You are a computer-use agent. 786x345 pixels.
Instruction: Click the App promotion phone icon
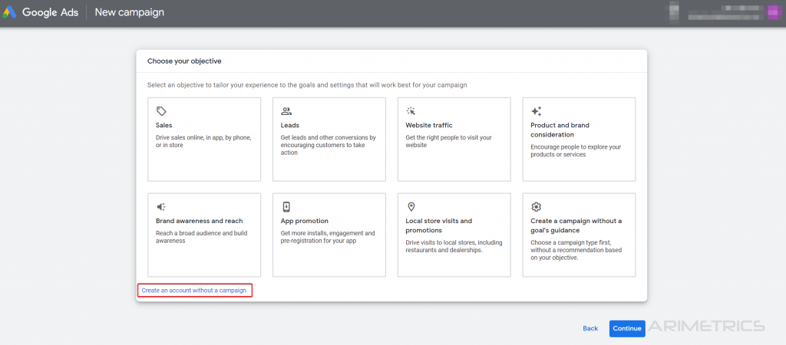(x=286, y=207)
